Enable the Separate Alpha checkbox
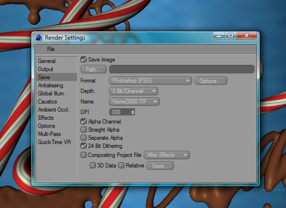 pyautogui.click(x=83, y=137)
